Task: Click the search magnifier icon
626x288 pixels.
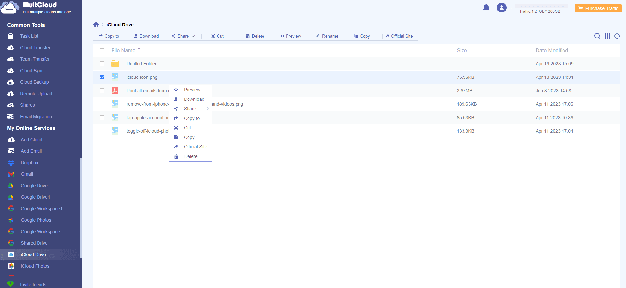Action: point(597,36)
